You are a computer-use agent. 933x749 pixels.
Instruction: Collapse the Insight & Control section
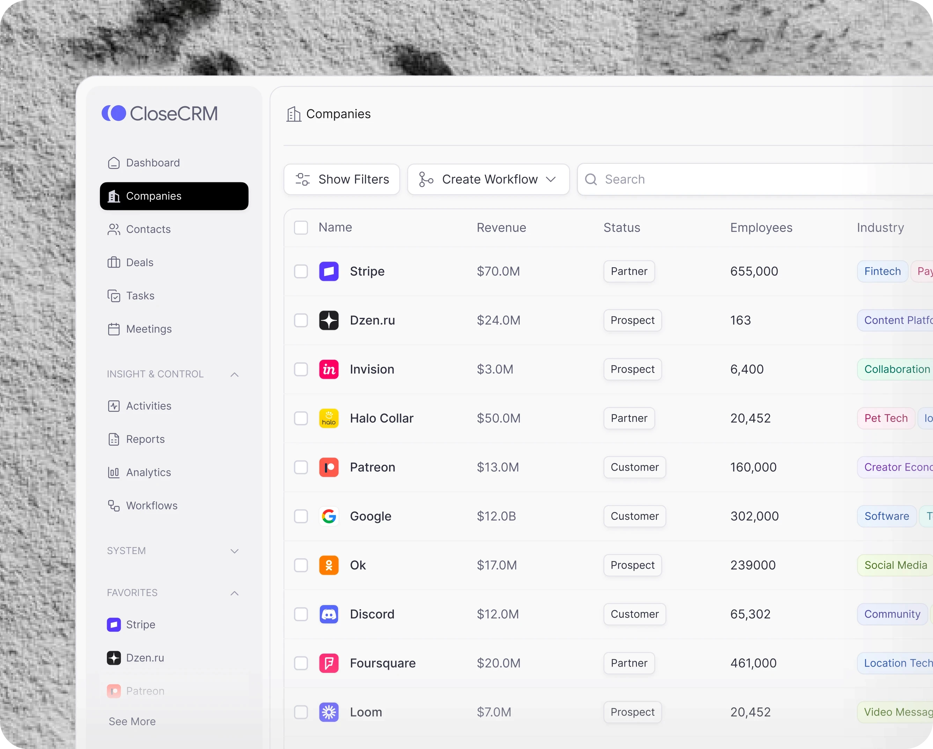235,374
